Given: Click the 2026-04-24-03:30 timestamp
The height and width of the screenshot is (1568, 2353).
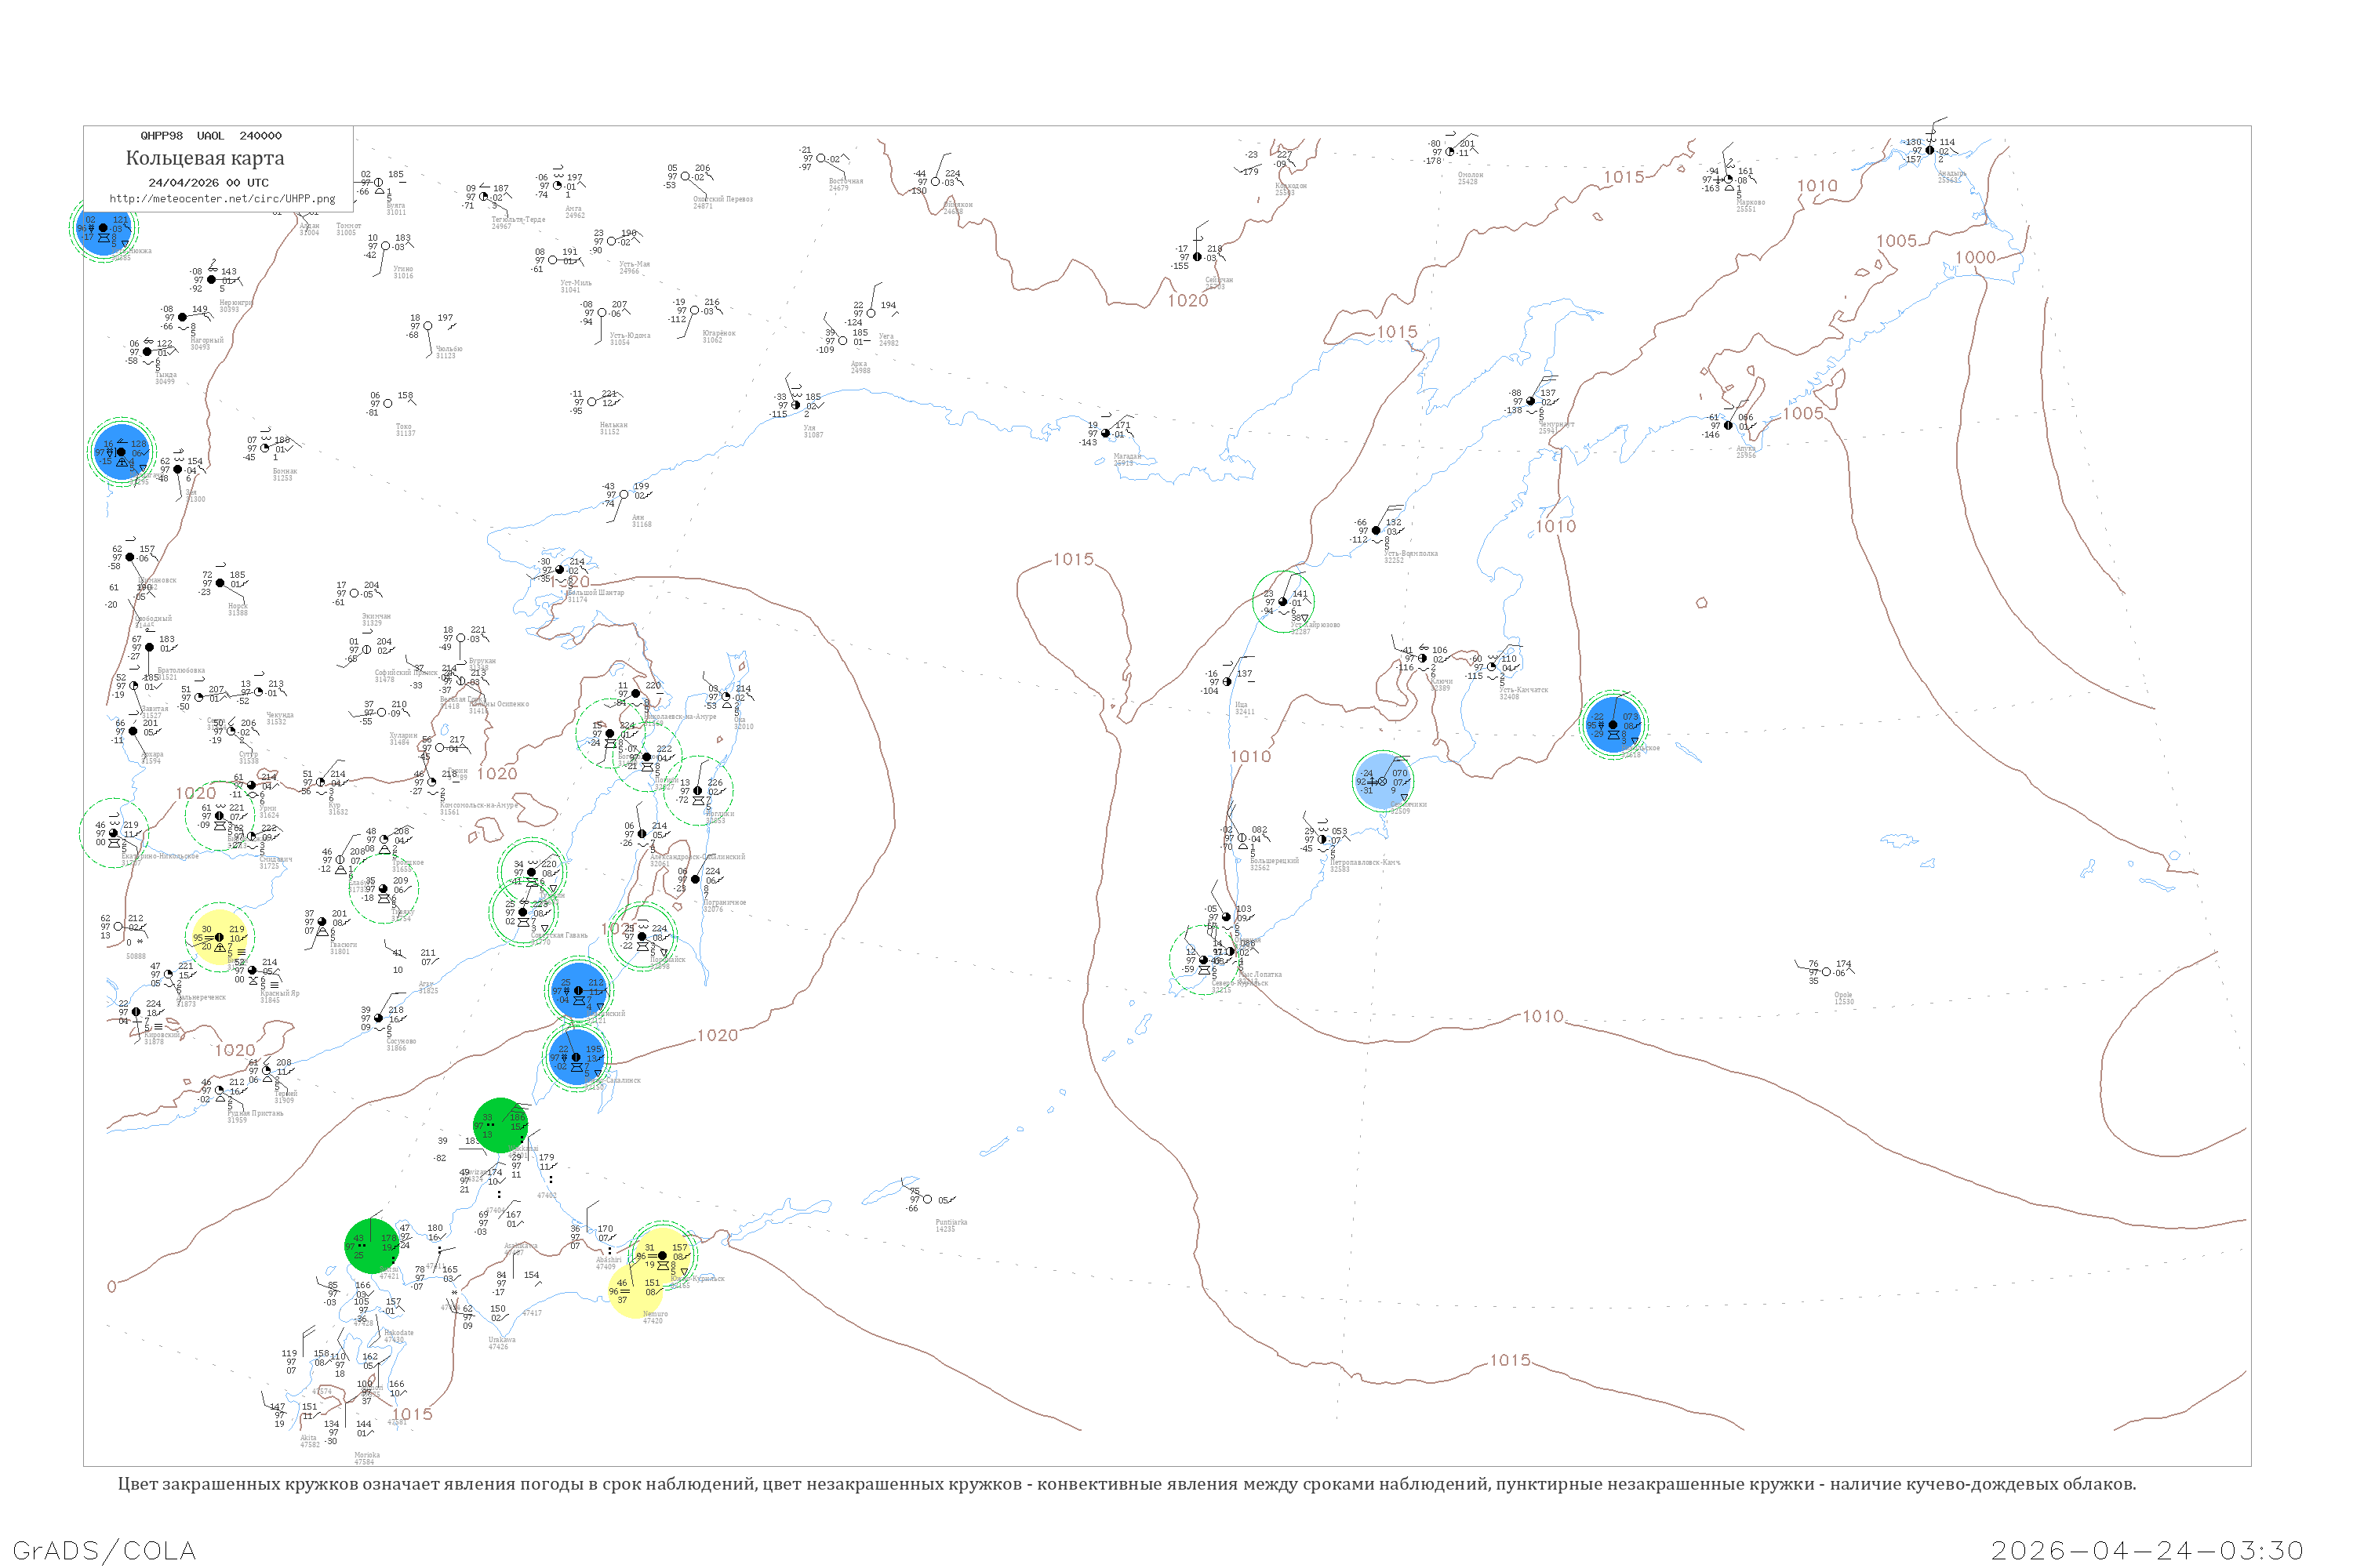Looking at the screenshot, I should click(2147, 1550).
